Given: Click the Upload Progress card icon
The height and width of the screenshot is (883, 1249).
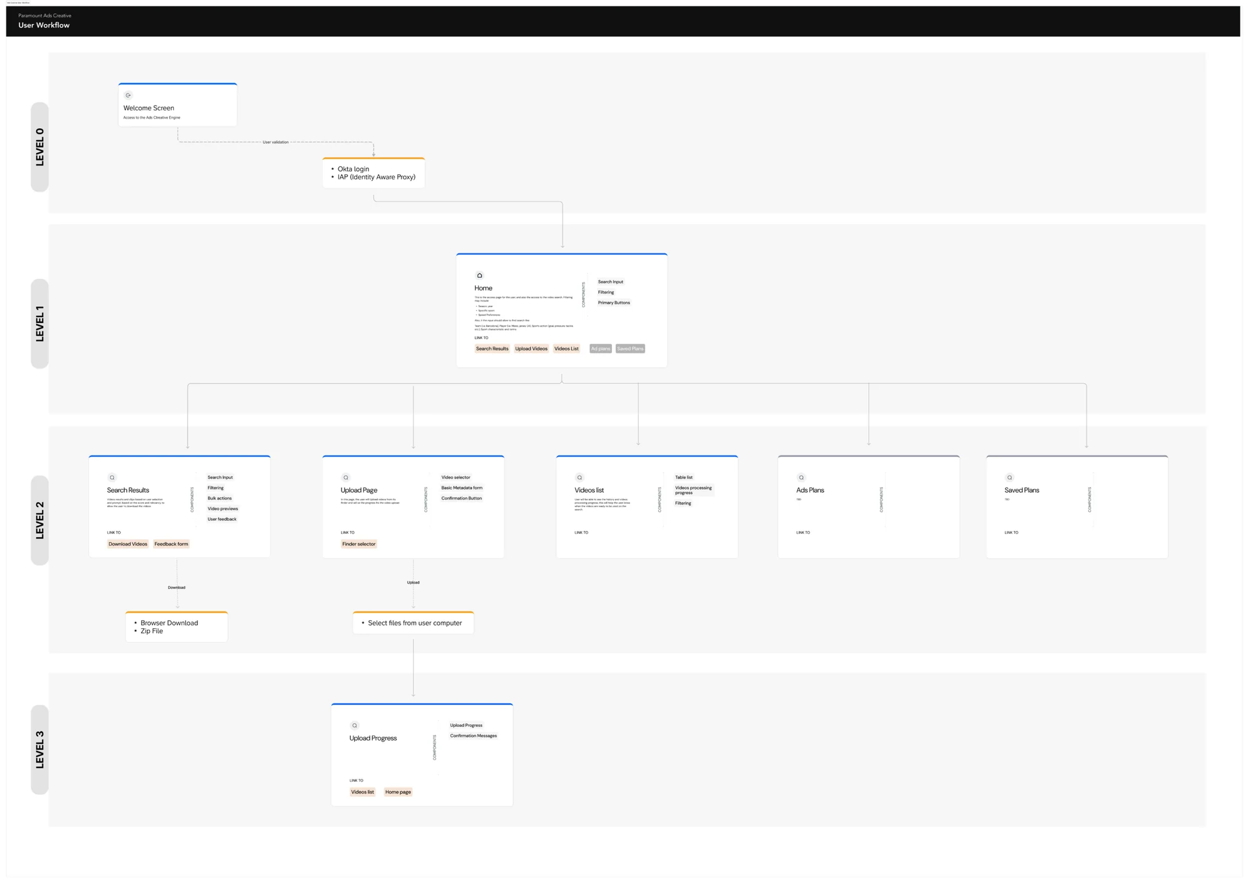Looking at the screenshot, I should pyautogui.click(x=355, y=726).
